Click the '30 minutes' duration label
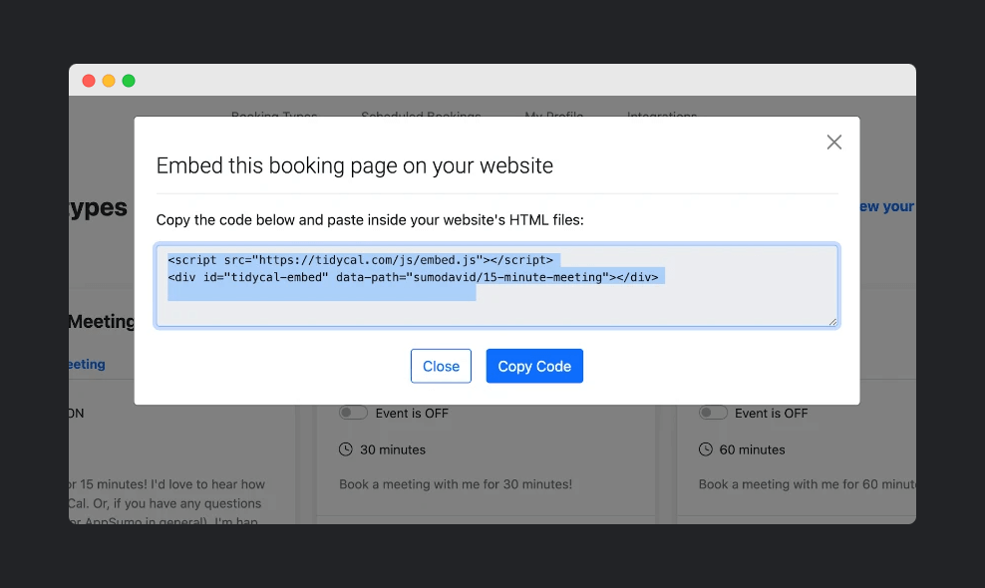 [x=393, y=449]
